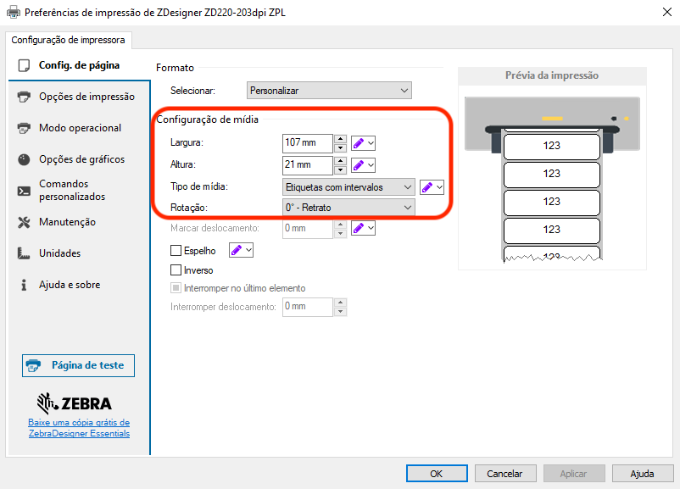Viewport: 680px width, 489px height.
Task: Click into the Altura value field
Action: click(306, 164)
